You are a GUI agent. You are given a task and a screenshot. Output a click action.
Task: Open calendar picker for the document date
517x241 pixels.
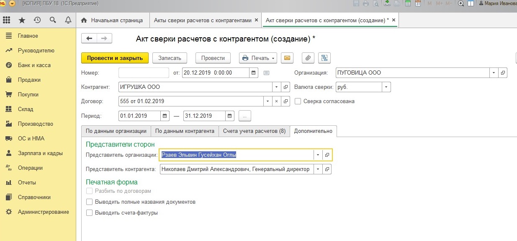(x=254, y=73)
